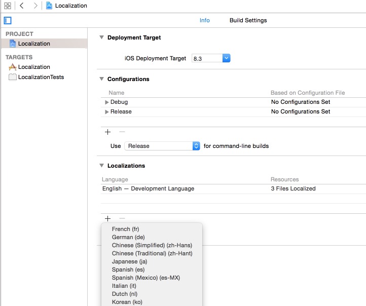Choose German (de) from the menu

152,237
